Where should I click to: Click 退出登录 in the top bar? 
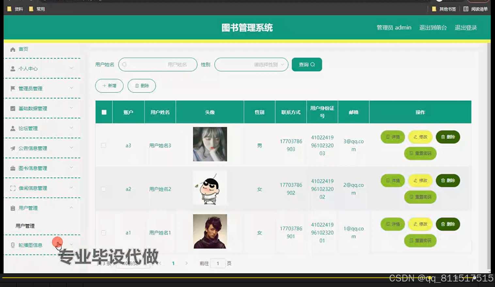(466, 27)
